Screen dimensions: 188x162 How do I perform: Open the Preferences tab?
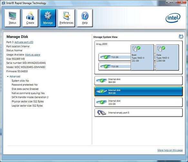click(66, 18)
